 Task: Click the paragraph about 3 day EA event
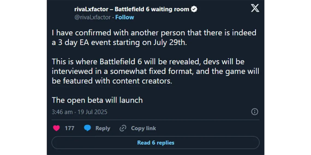154,38
